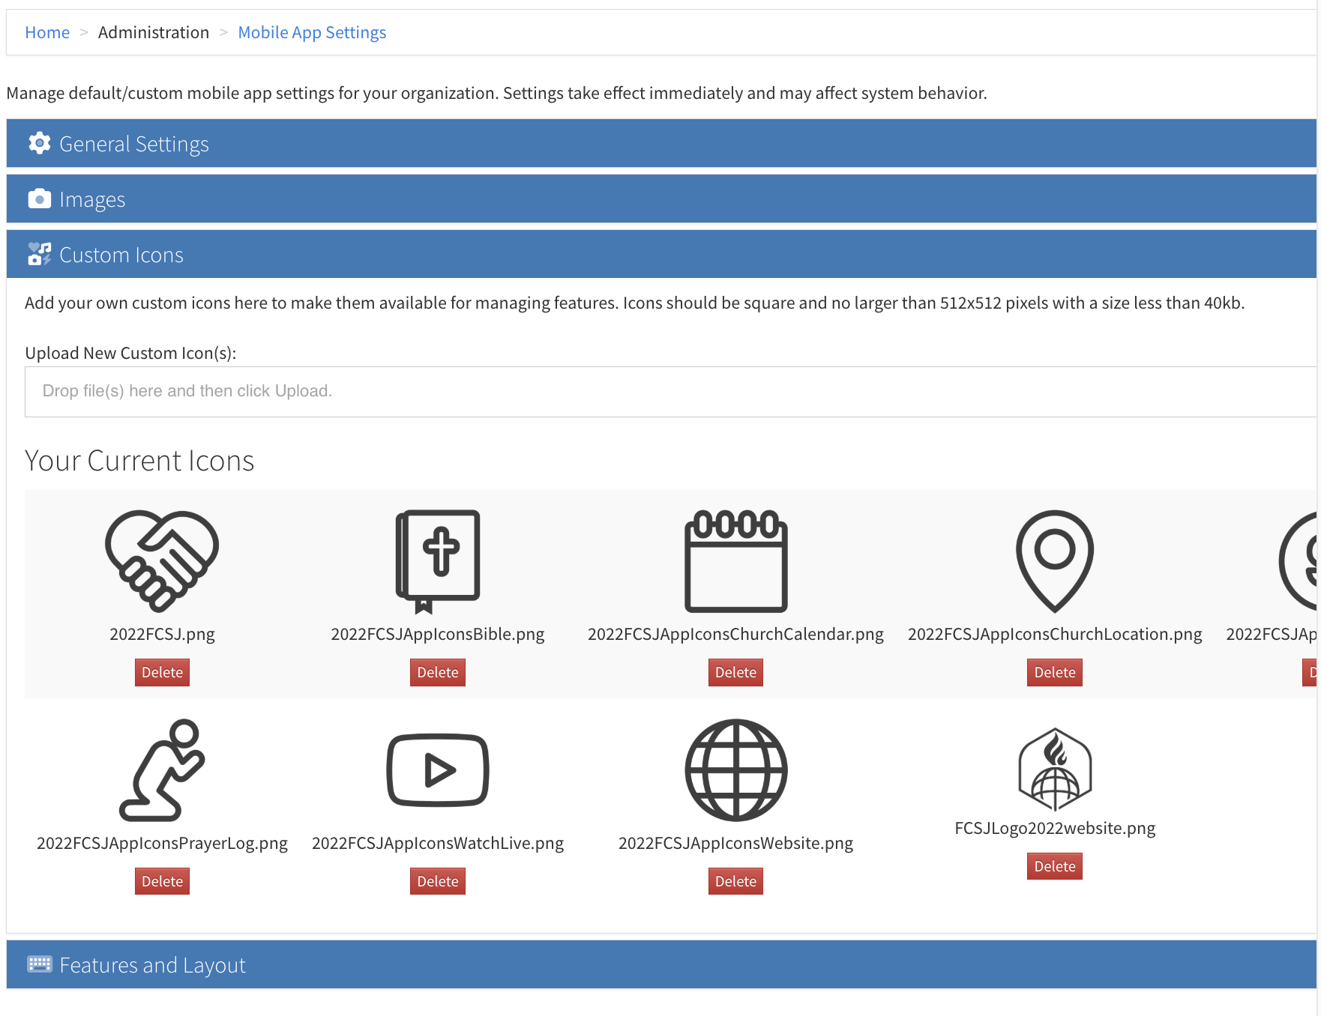Expand the General Settings section
This screenshot has width=1321, height=1016.
pos(661,143)
